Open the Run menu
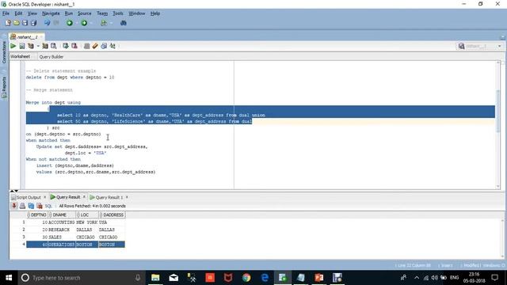Image resolution: width=507 pixels, height=285 pixels. pyautogui.click(x=69, y=13)
